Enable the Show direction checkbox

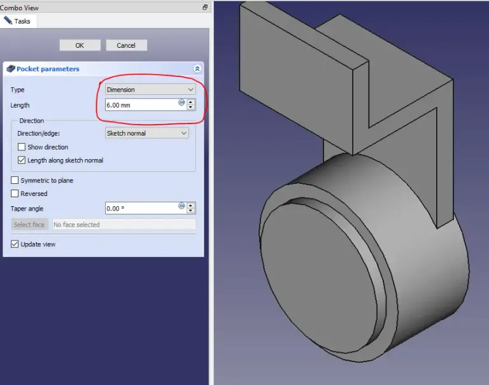tap(22, 147)
